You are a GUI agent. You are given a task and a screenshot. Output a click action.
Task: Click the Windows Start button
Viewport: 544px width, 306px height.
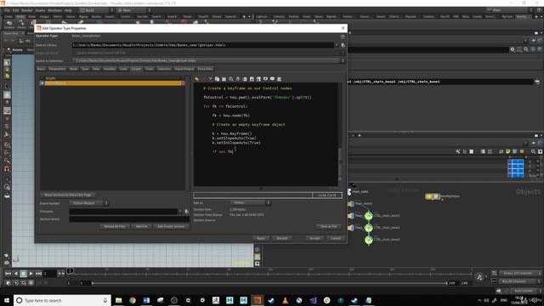[x=7, y=300]
